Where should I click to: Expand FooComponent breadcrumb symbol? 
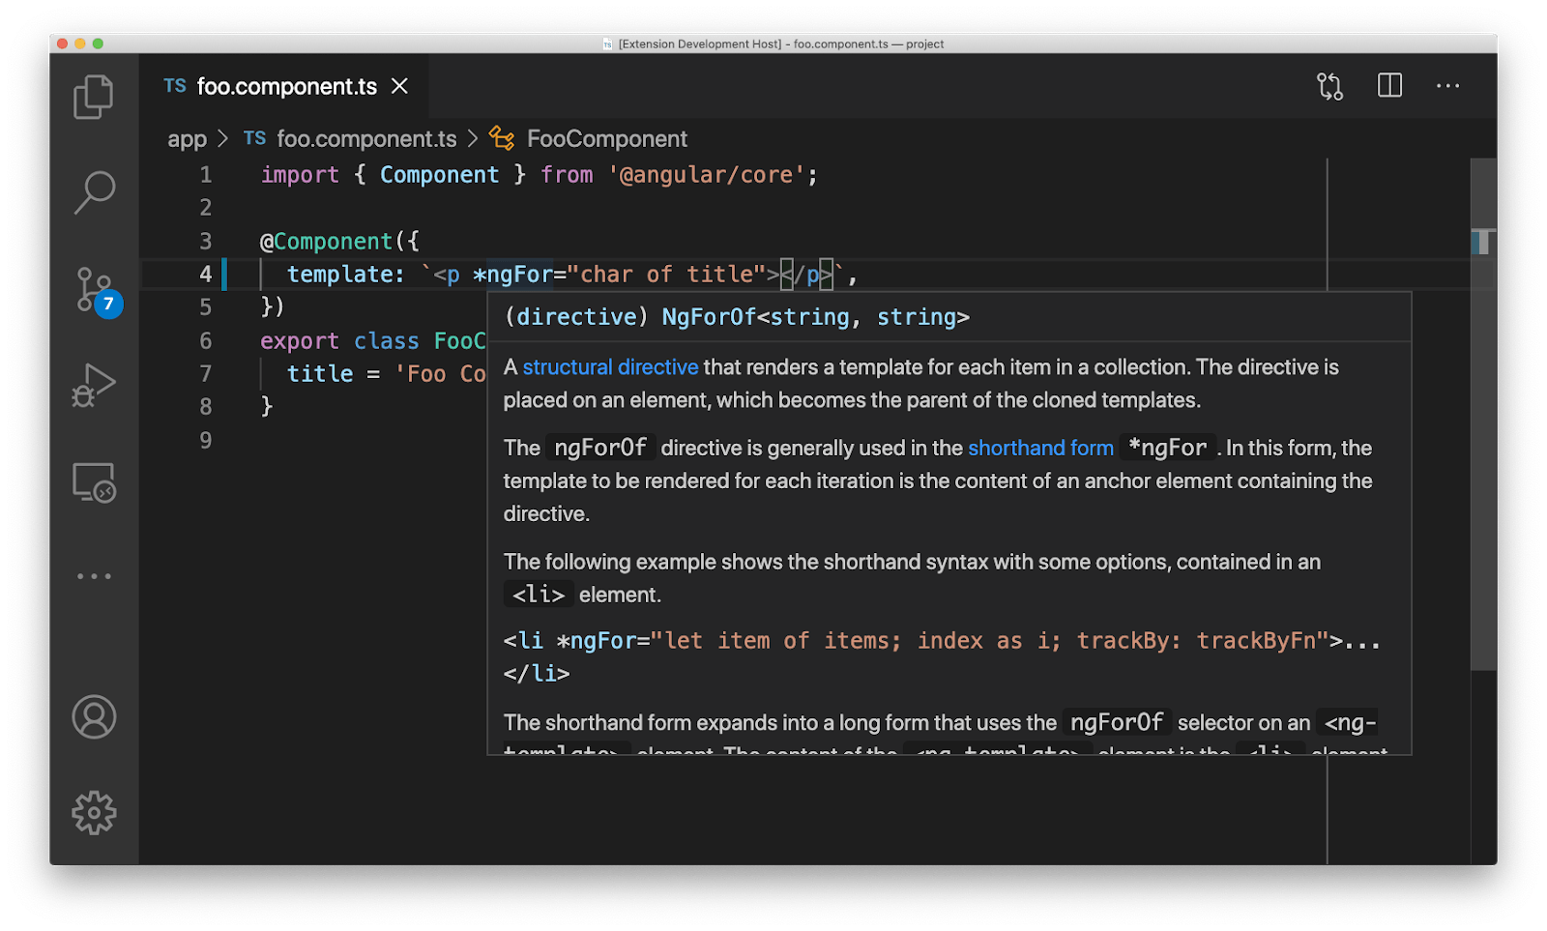tap(606, 139)
